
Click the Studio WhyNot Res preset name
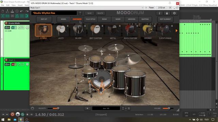[x=54, y=13]
